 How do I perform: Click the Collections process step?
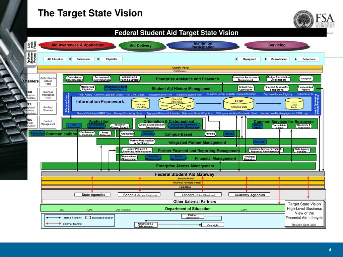308,59
